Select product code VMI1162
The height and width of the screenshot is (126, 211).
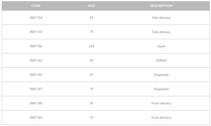[36, 60]
